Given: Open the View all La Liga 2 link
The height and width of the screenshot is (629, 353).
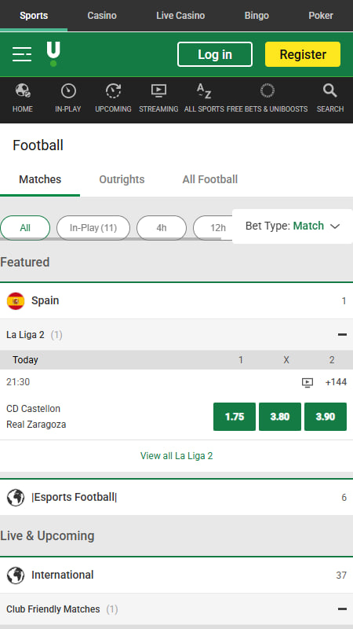Looking at the screenshot, I should (176, 456).
